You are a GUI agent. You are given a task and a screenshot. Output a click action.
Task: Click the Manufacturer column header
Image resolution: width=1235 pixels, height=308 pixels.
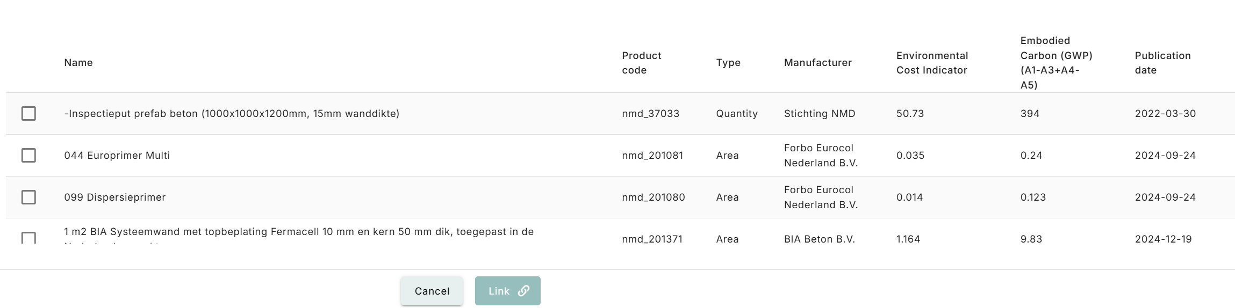pos(817,63)
